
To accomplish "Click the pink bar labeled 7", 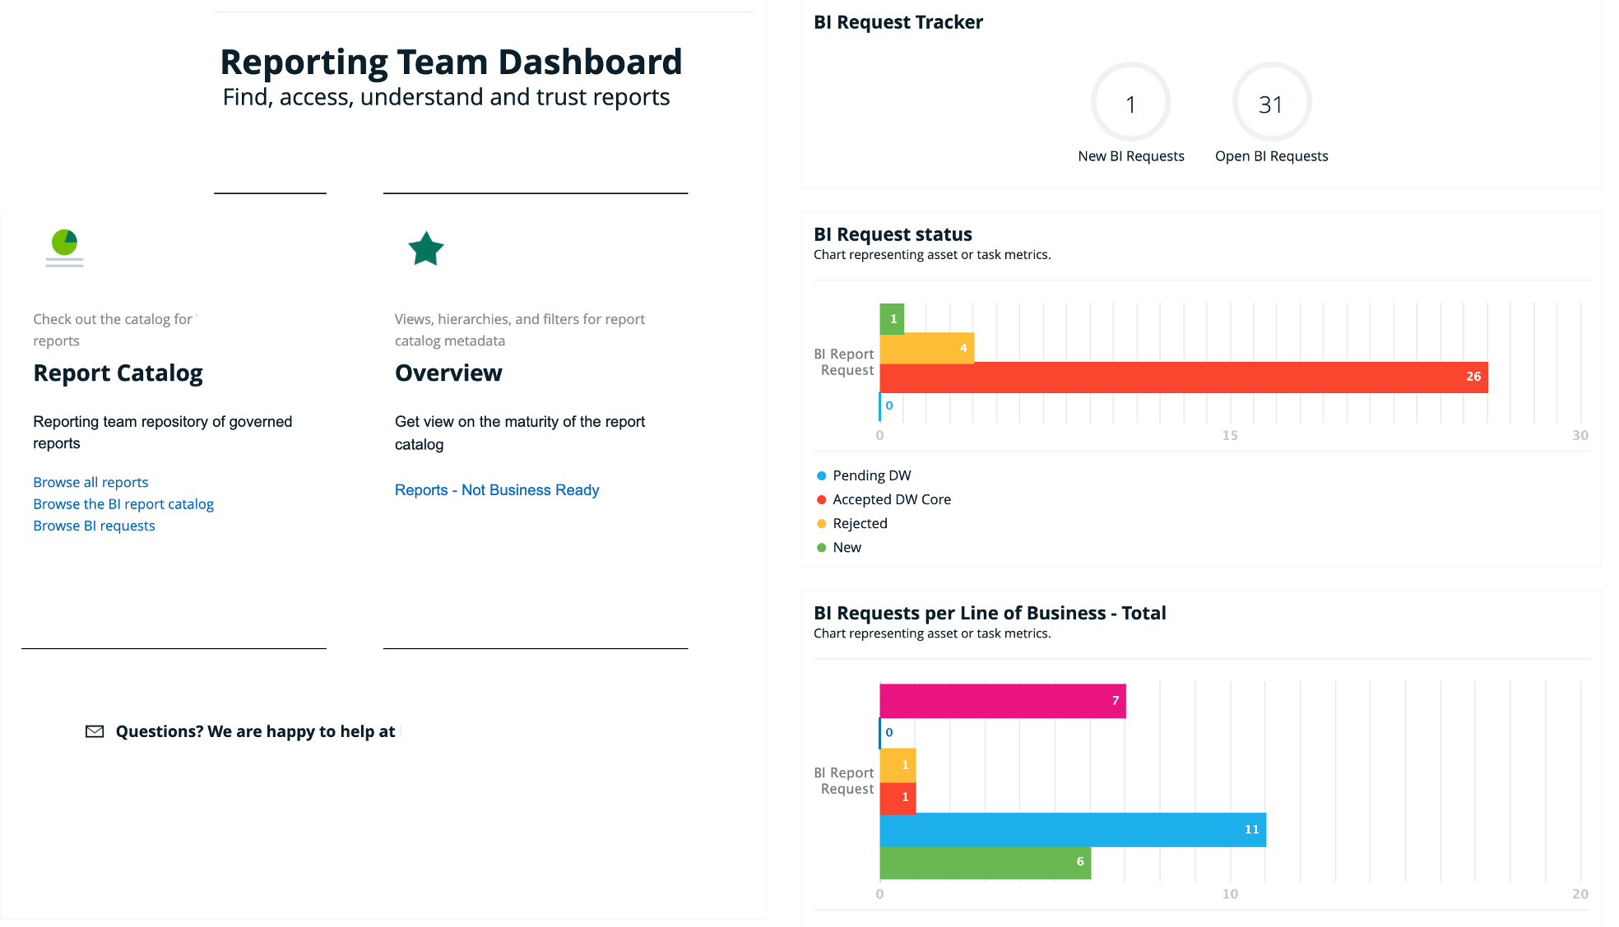I will tap(1003, 701).
